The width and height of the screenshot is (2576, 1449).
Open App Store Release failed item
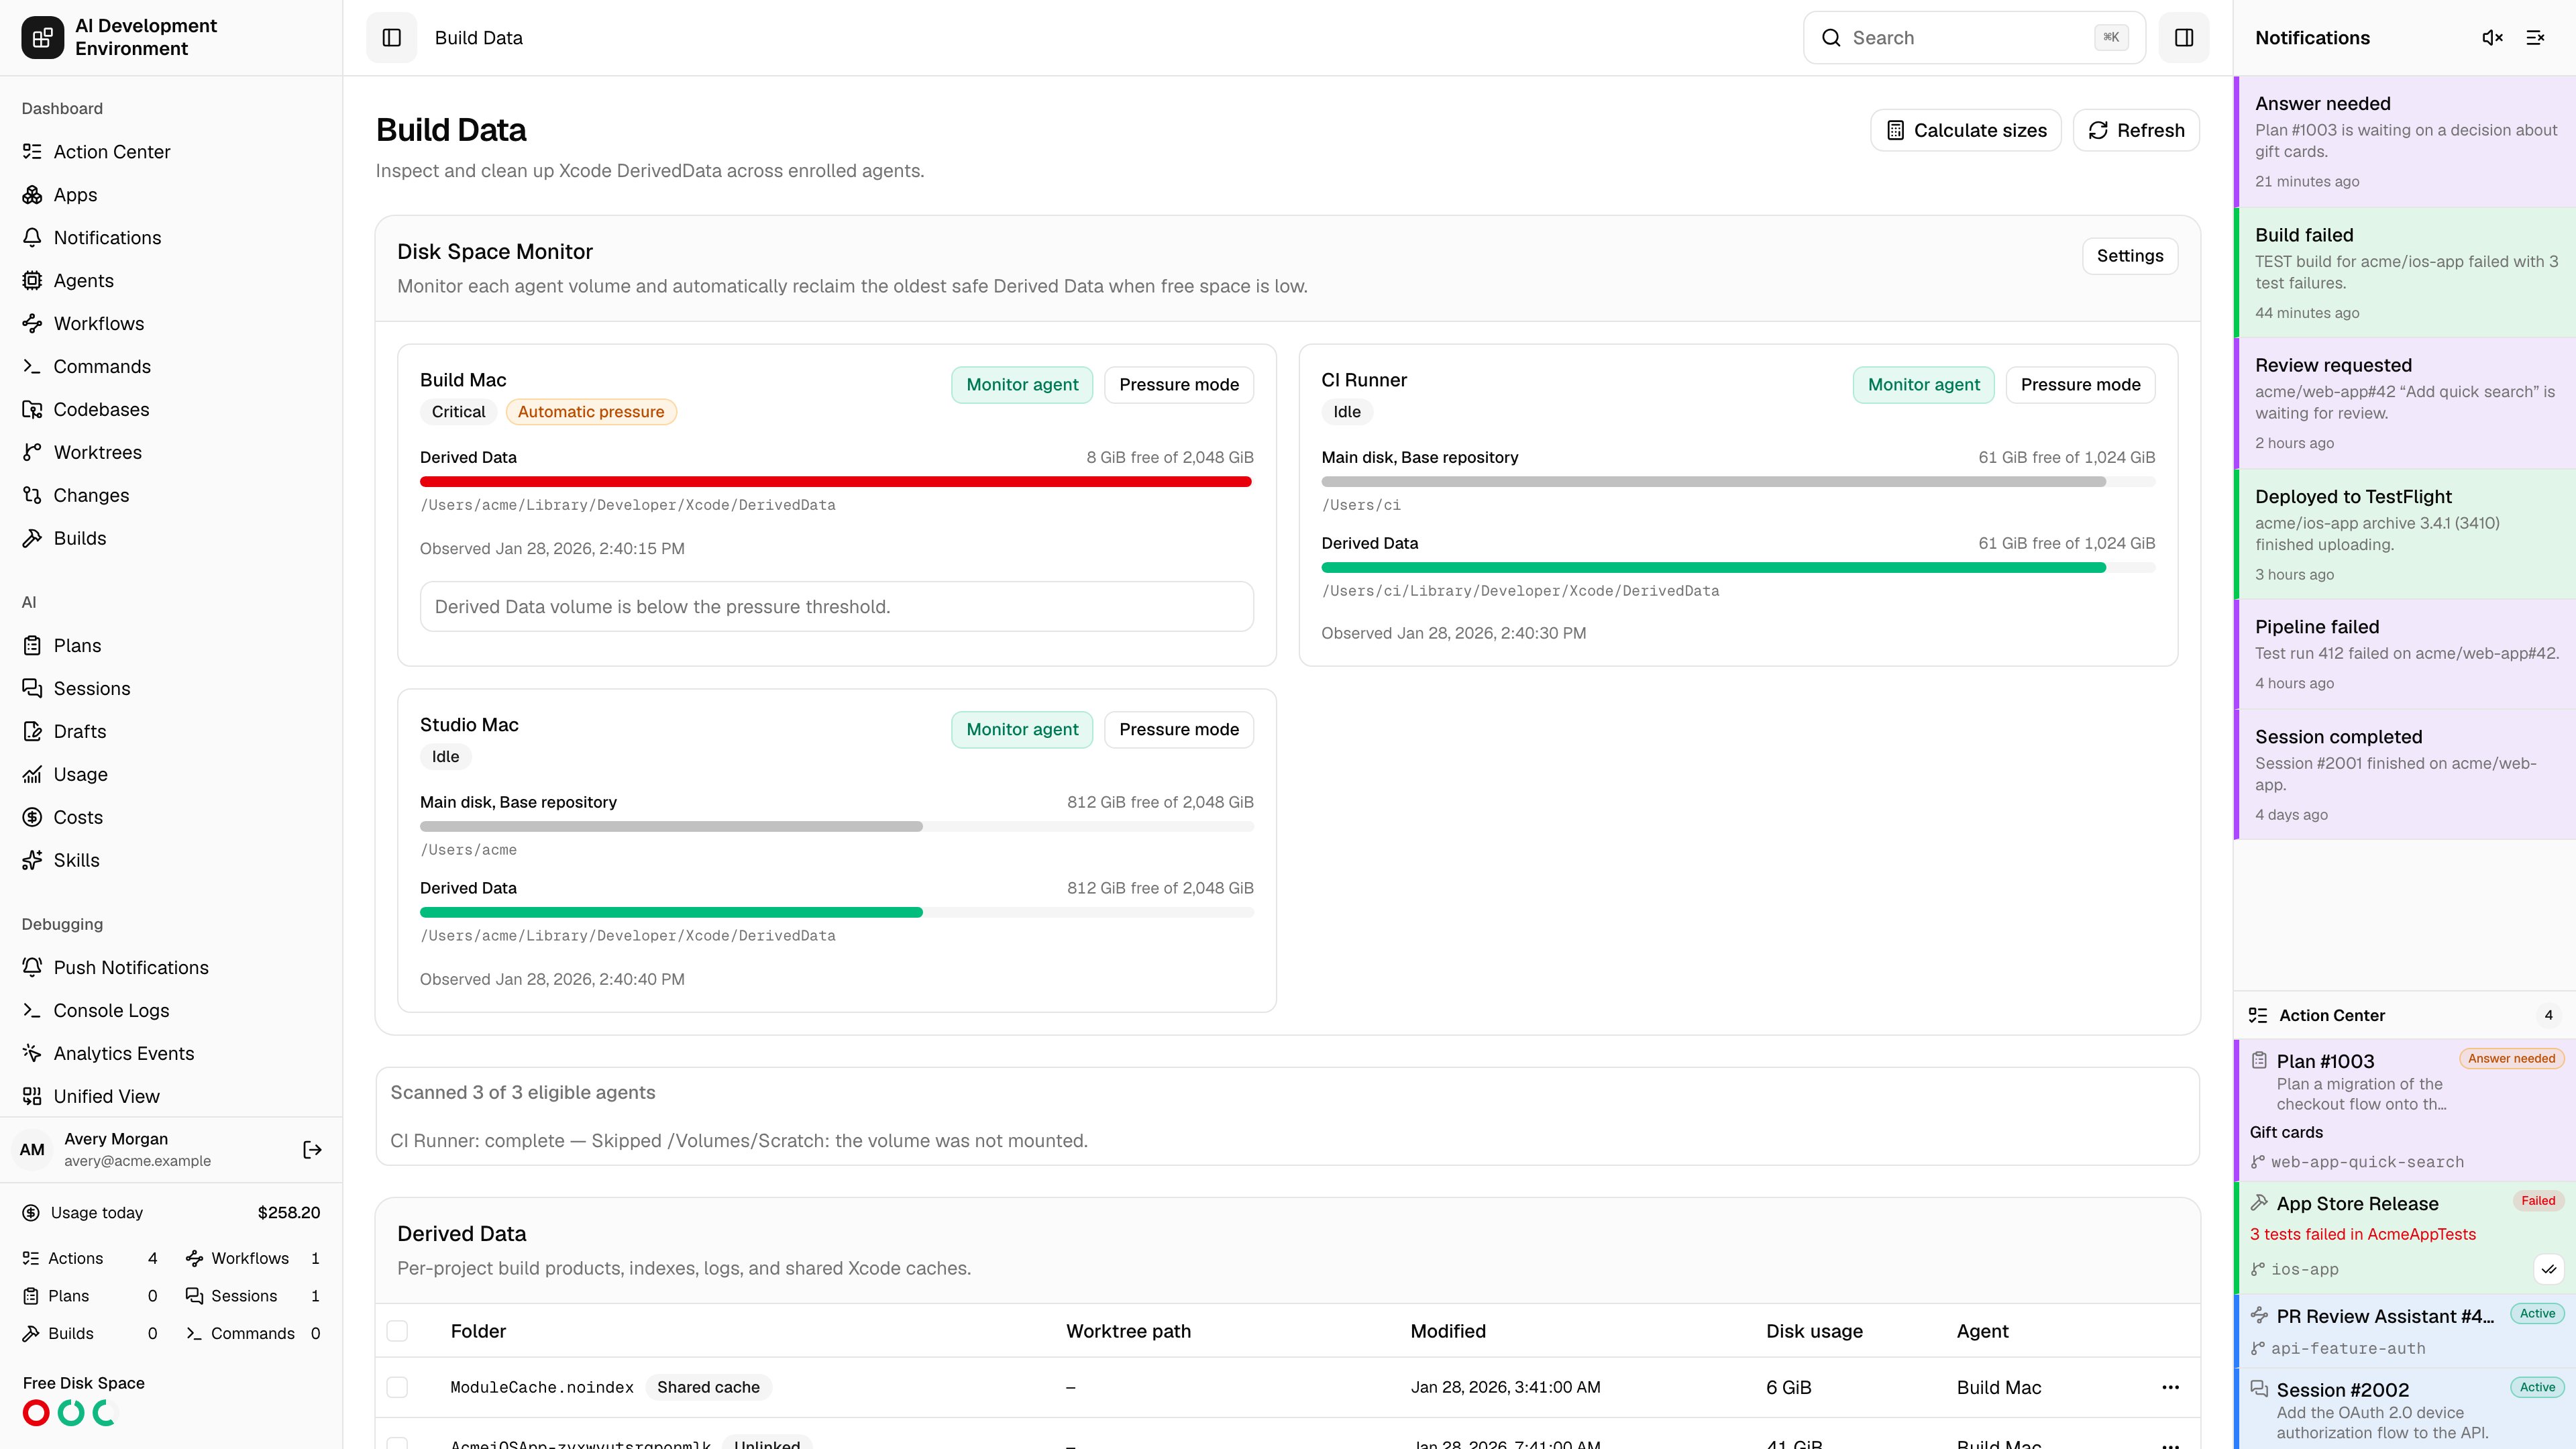pos(2405,1237)
